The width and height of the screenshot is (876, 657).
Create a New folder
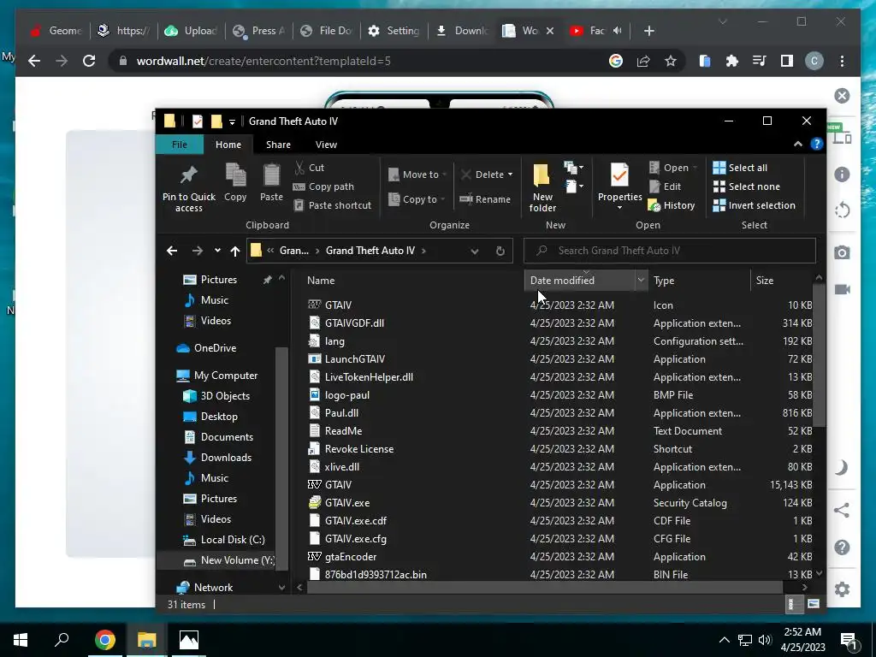[542, 187]
